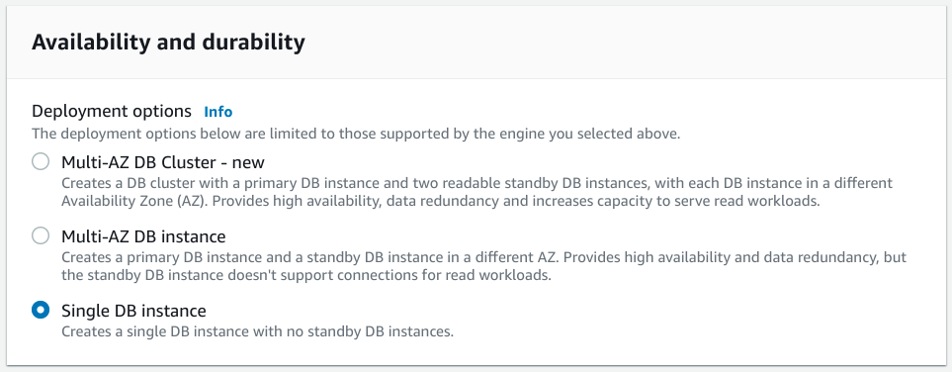Click the 'Availability and durability' section heading
The image size is (952, 372).
[168, 42]
